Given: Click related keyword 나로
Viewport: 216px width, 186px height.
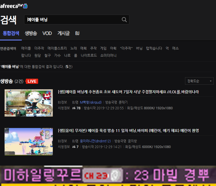Looking at the screenshot, I should click(67, 55).
